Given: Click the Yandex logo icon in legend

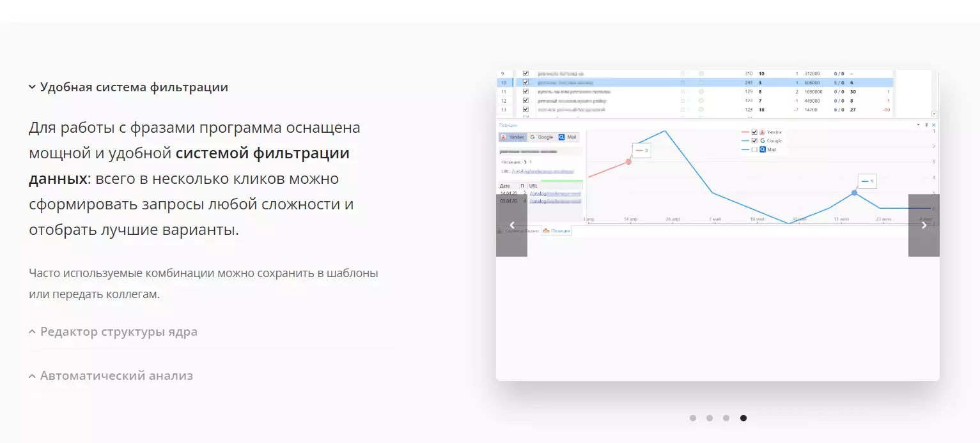Looking at the screenshot, I should (762, 132).
